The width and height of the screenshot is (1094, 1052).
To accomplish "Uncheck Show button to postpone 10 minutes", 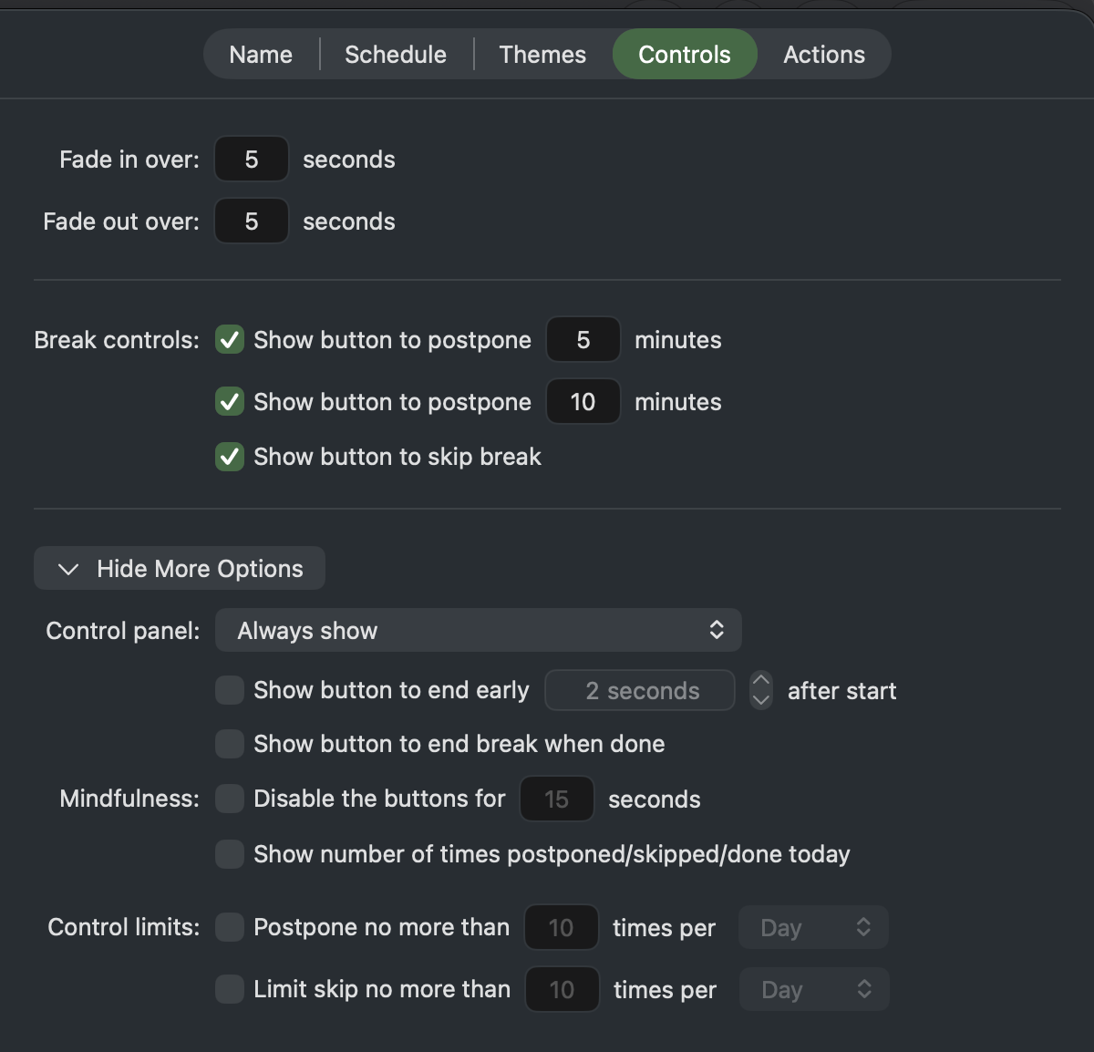I will (x=230, y=402).
